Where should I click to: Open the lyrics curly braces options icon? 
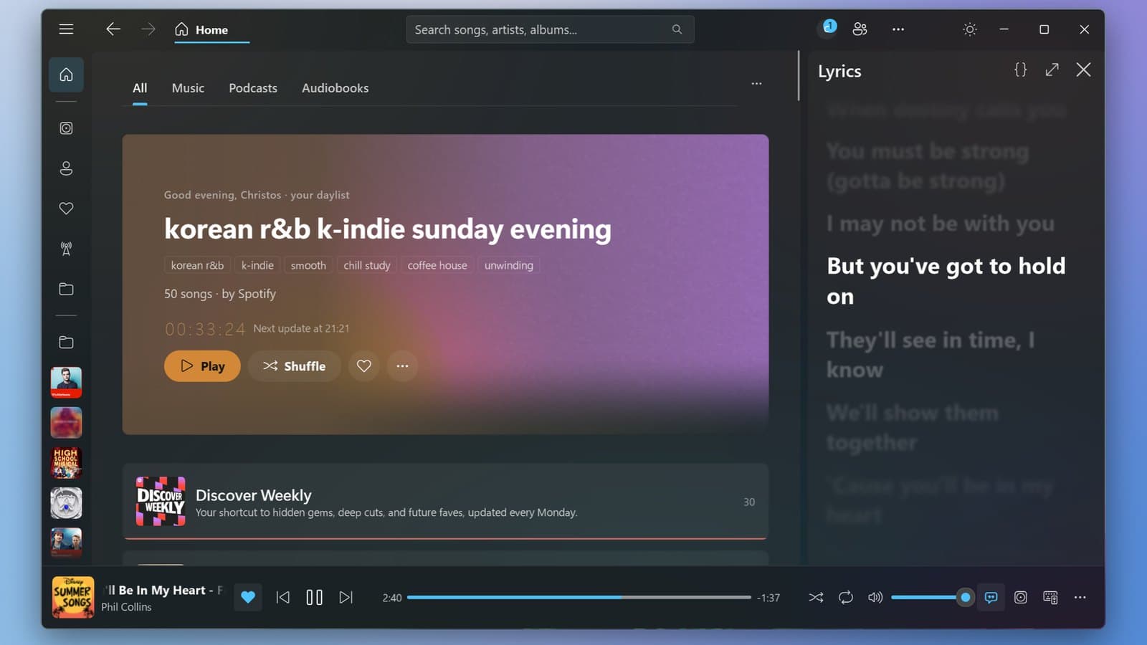click(1020, 70)
